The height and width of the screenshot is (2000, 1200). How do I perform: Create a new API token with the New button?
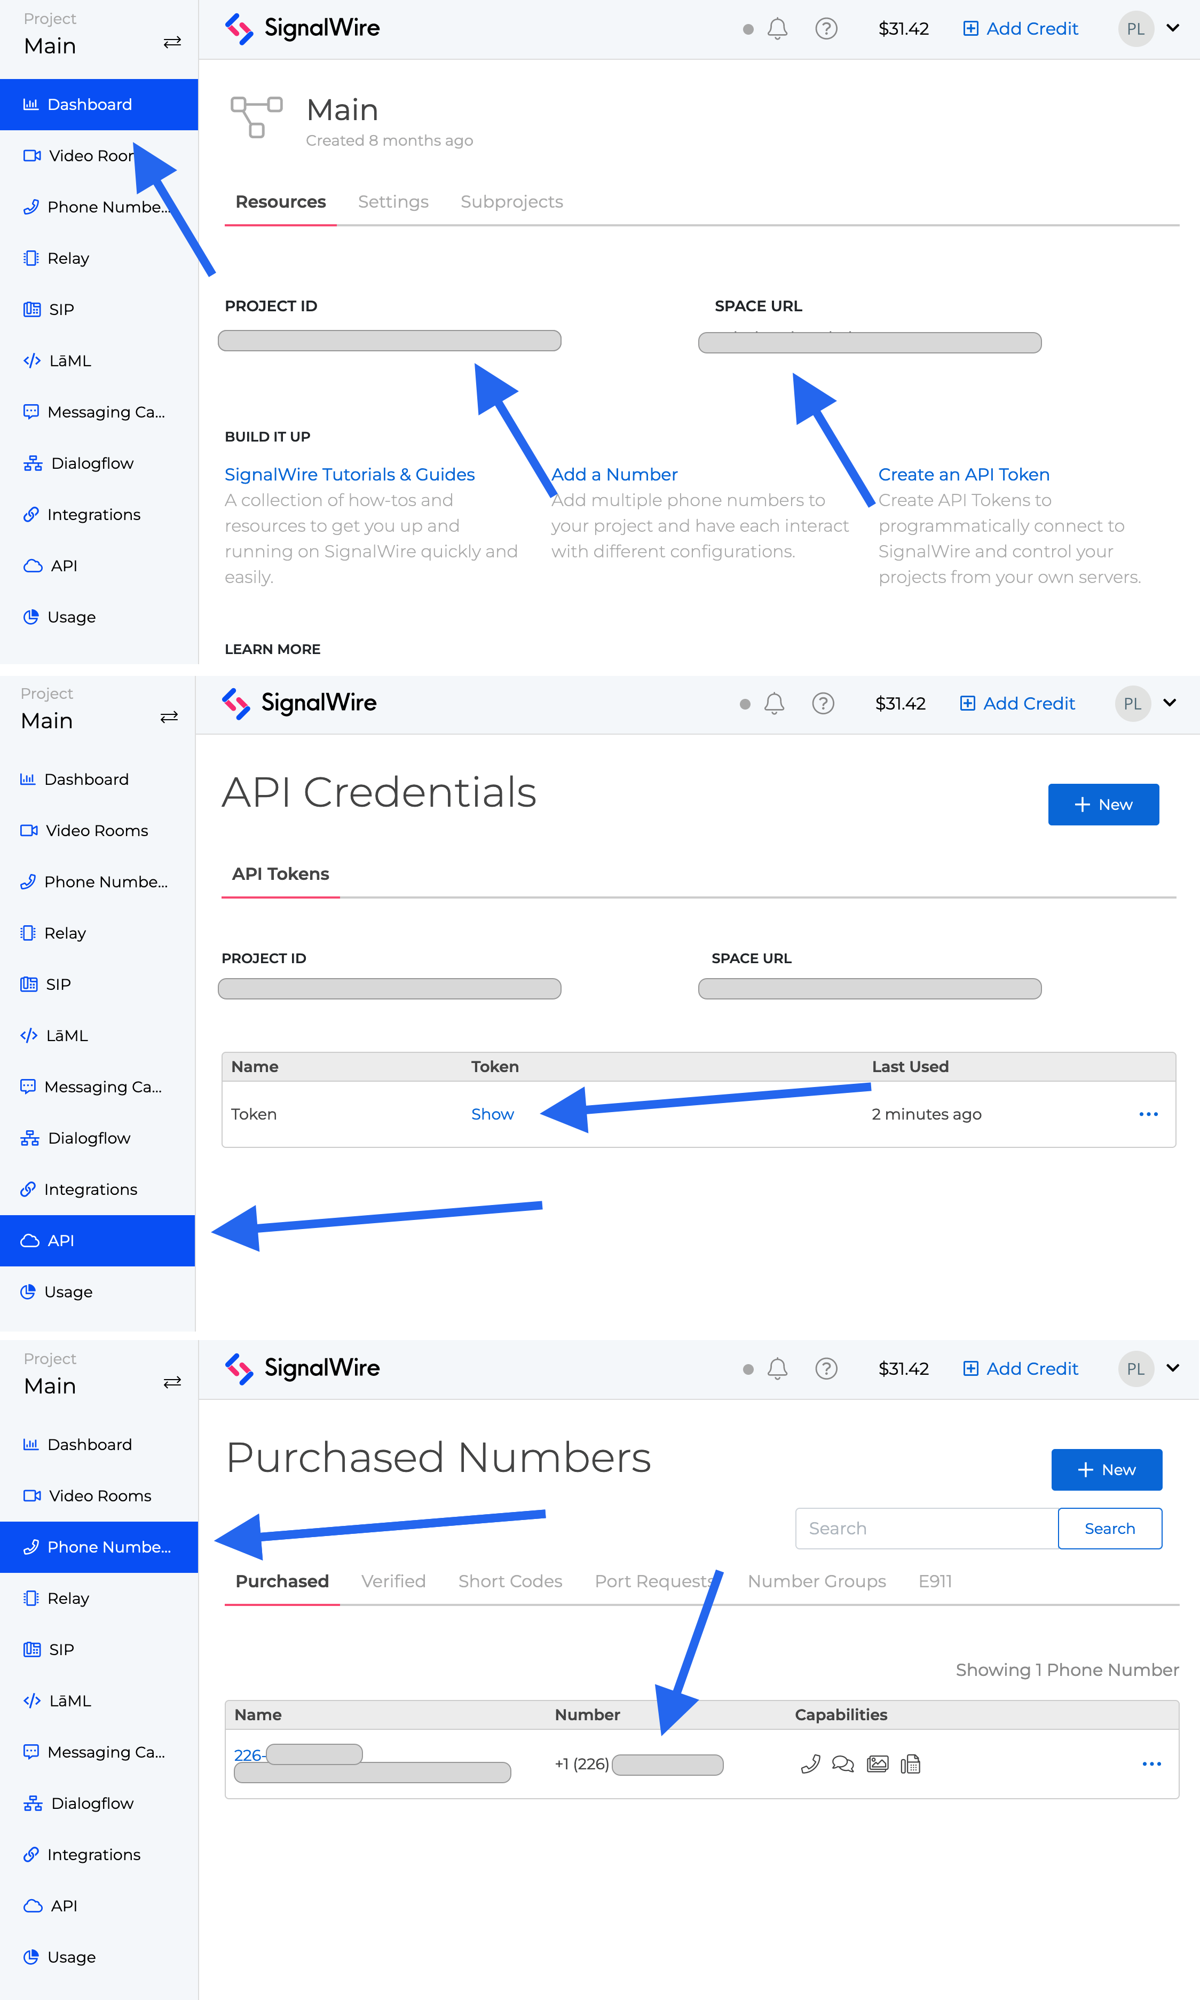click(1103, 804)
